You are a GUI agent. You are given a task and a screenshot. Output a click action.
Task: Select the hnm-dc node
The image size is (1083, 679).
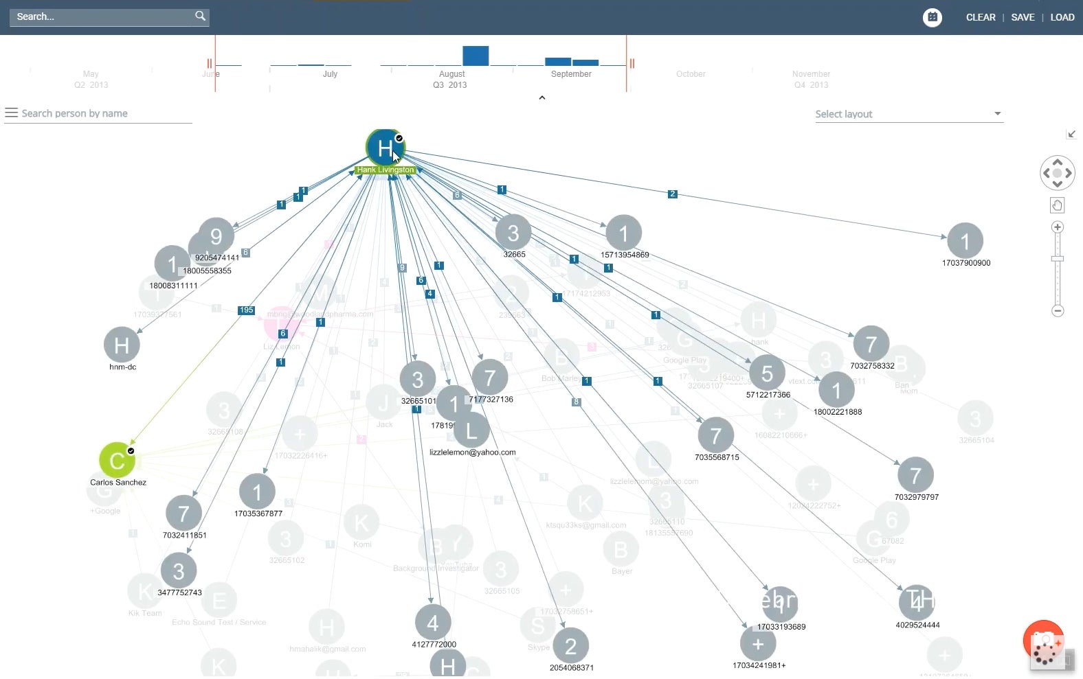tap(122, 345)
